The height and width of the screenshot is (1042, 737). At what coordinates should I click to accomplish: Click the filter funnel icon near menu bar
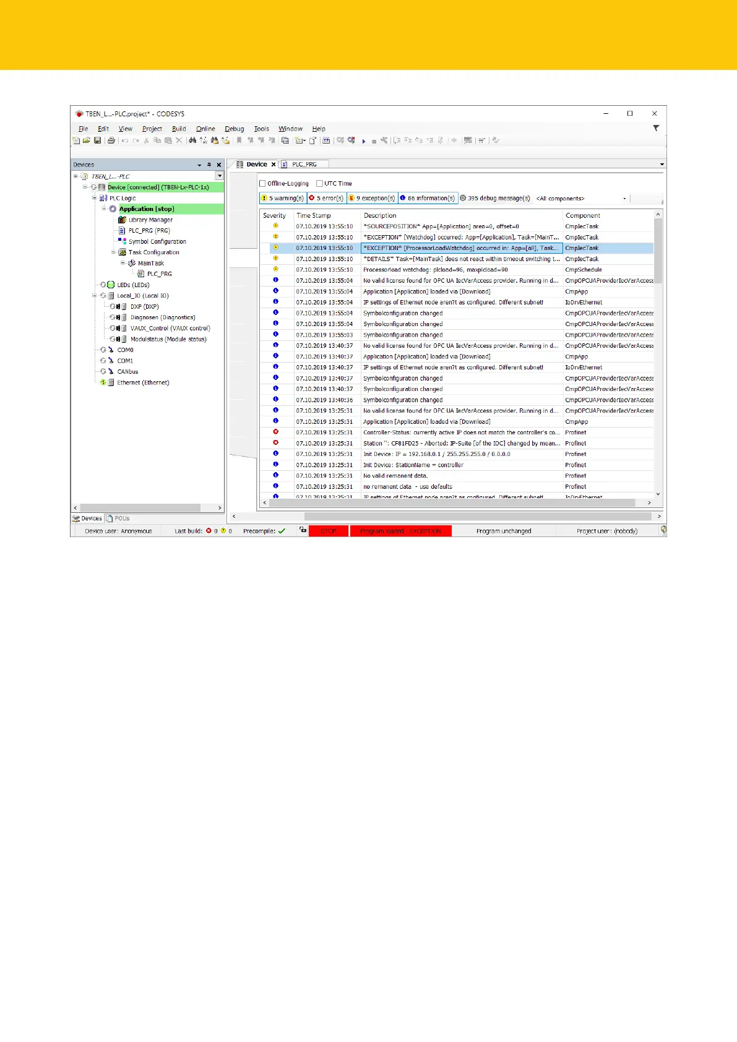(x=656, y=128)
